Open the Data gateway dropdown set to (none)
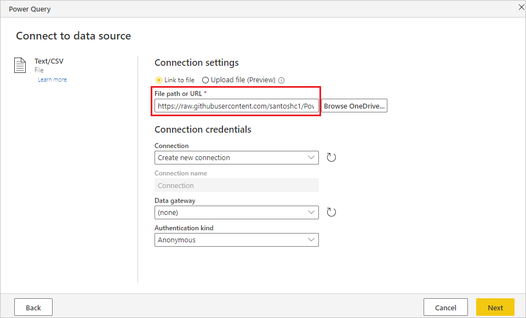526x318 pixels. click(237, 213)
